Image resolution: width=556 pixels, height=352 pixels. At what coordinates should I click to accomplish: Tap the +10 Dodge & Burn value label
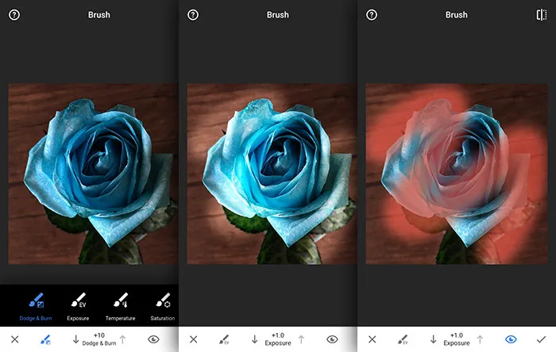(x=99, y=339)
